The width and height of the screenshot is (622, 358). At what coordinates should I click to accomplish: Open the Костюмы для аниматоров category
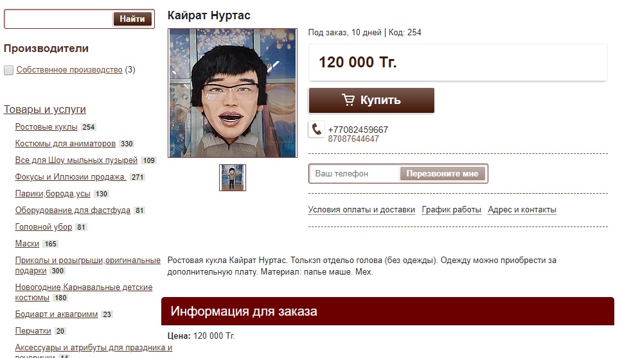65,143
